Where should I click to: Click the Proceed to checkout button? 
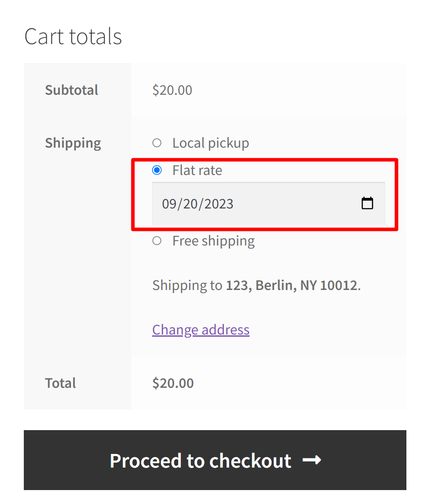pos(214,460)
